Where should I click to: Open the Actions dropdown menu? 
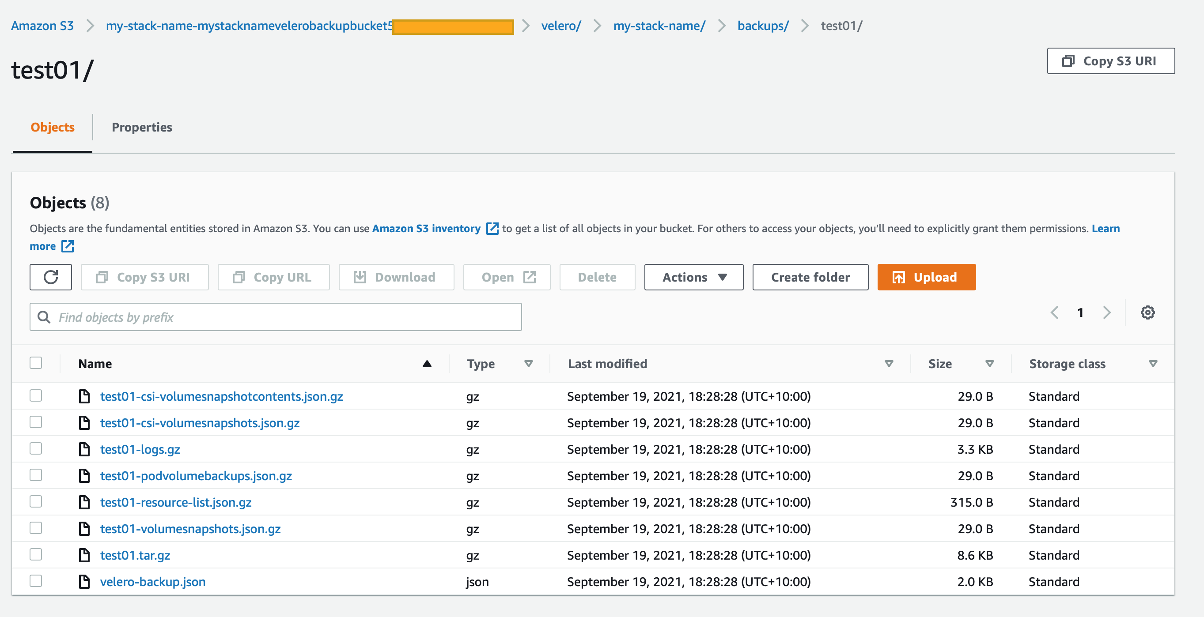[693, 278]
